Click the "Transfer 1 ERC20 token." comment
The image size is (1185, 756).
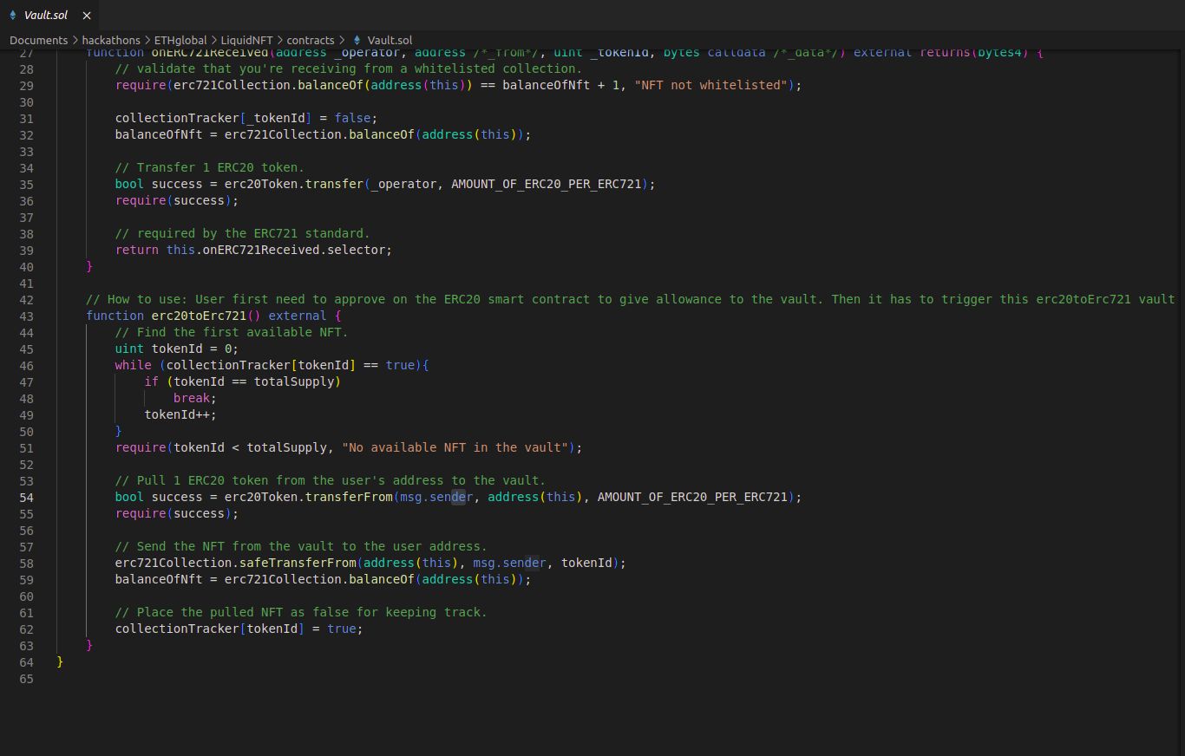click(x=210, y=167)
